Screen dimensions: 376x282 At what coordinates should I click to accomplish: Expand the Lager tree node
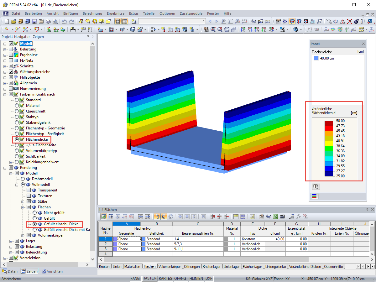[11, 241]
